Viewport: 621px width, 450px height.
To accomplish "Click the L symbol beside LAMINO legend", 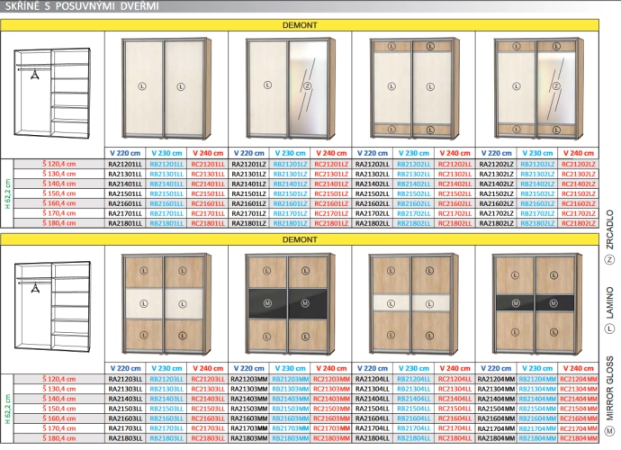I will [x=609, y=328].
